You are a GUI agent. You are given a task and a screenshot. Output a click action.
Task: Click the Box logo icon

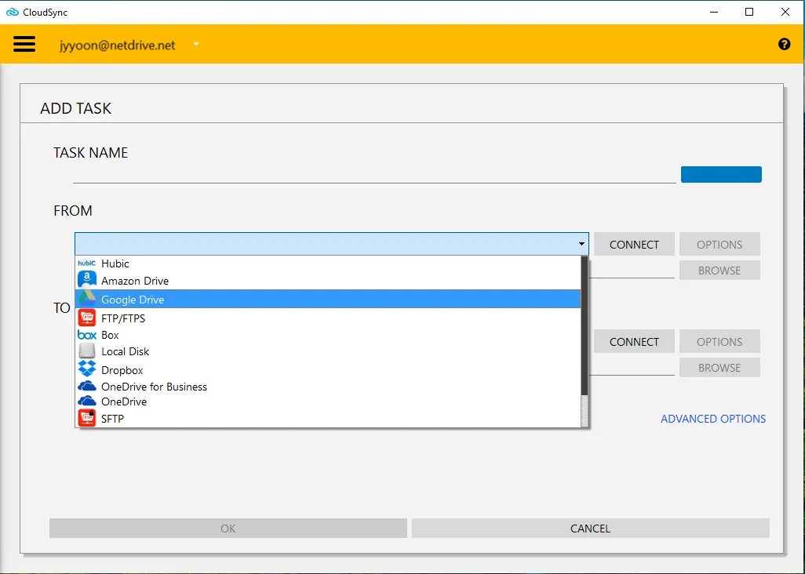[87, 335]
